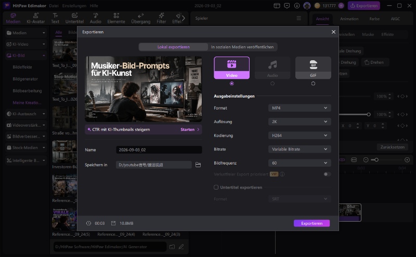Image resolution: width=416 pixels, height=257 pixels.
Task: Click Starten for KI-Thumbnails
Action: tap(189, 130)
